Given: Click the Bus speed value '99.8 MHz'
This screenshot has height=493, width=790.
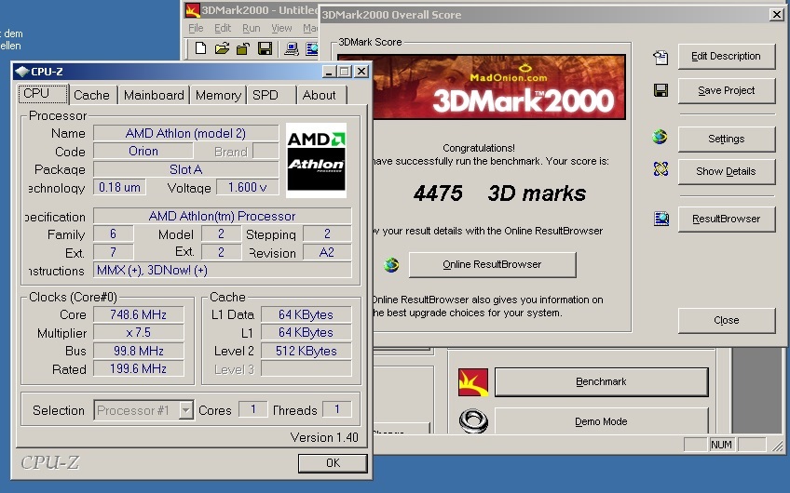Looking at the screenshot, I should pyautogui.click(x=138, y=351).
